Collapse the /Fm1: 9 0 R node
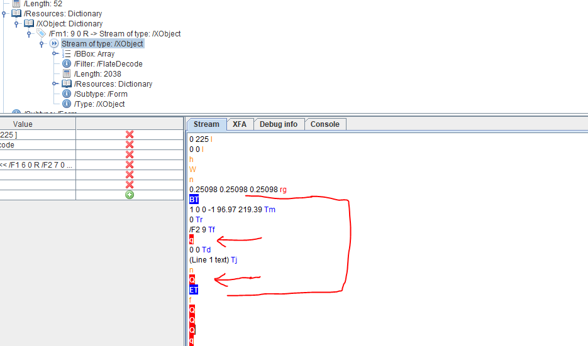 click(x=30, y=34)
